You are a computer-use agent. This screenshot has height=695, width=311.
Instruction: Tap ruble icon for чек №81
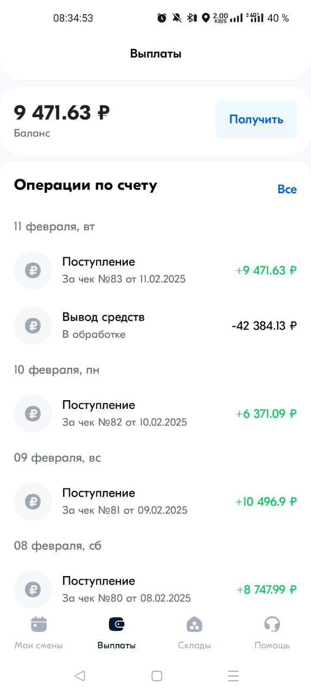33,502
